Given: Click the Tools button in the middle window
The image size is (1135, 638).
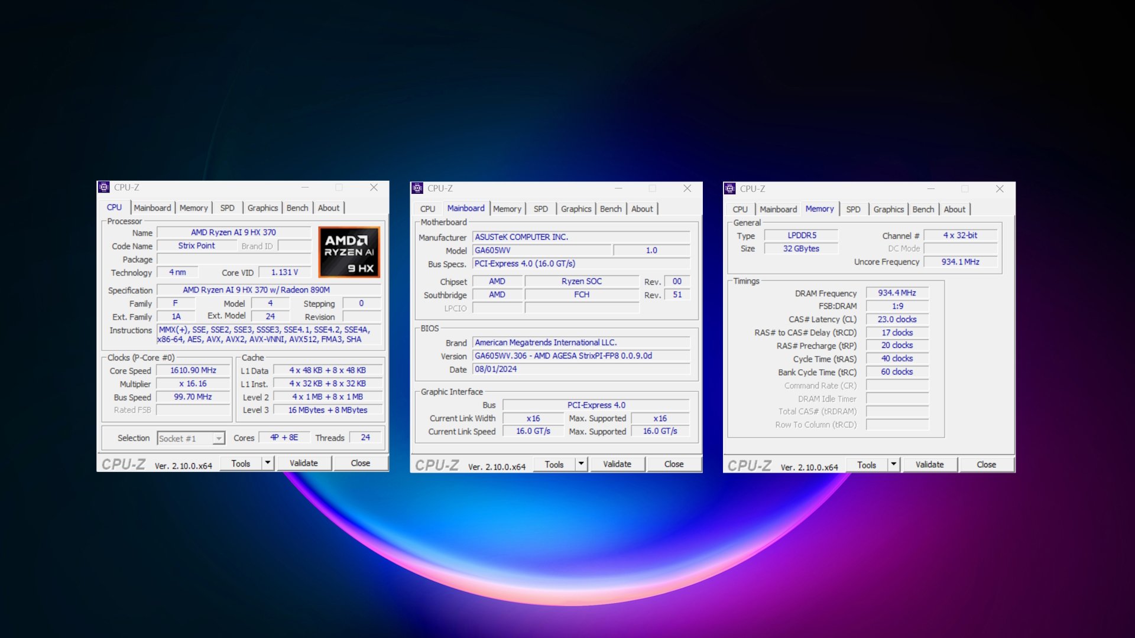Looking at the screenshot, I should click(x=554, y=464).
